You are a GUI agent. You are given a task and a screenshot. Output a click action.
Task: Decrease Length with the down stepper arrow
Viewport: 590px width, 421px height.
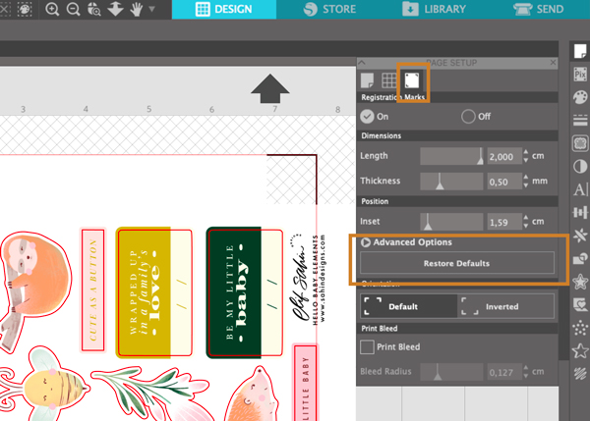point(526,160)
